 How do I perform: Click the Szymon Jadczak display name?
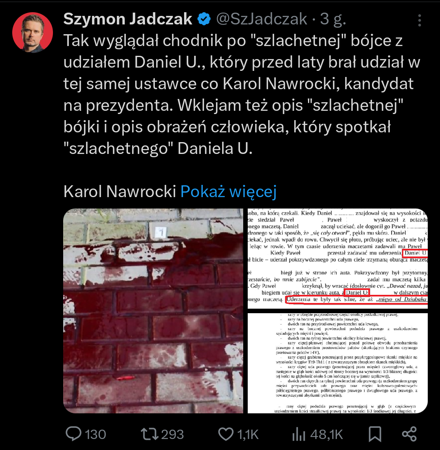tap(128, 19)
